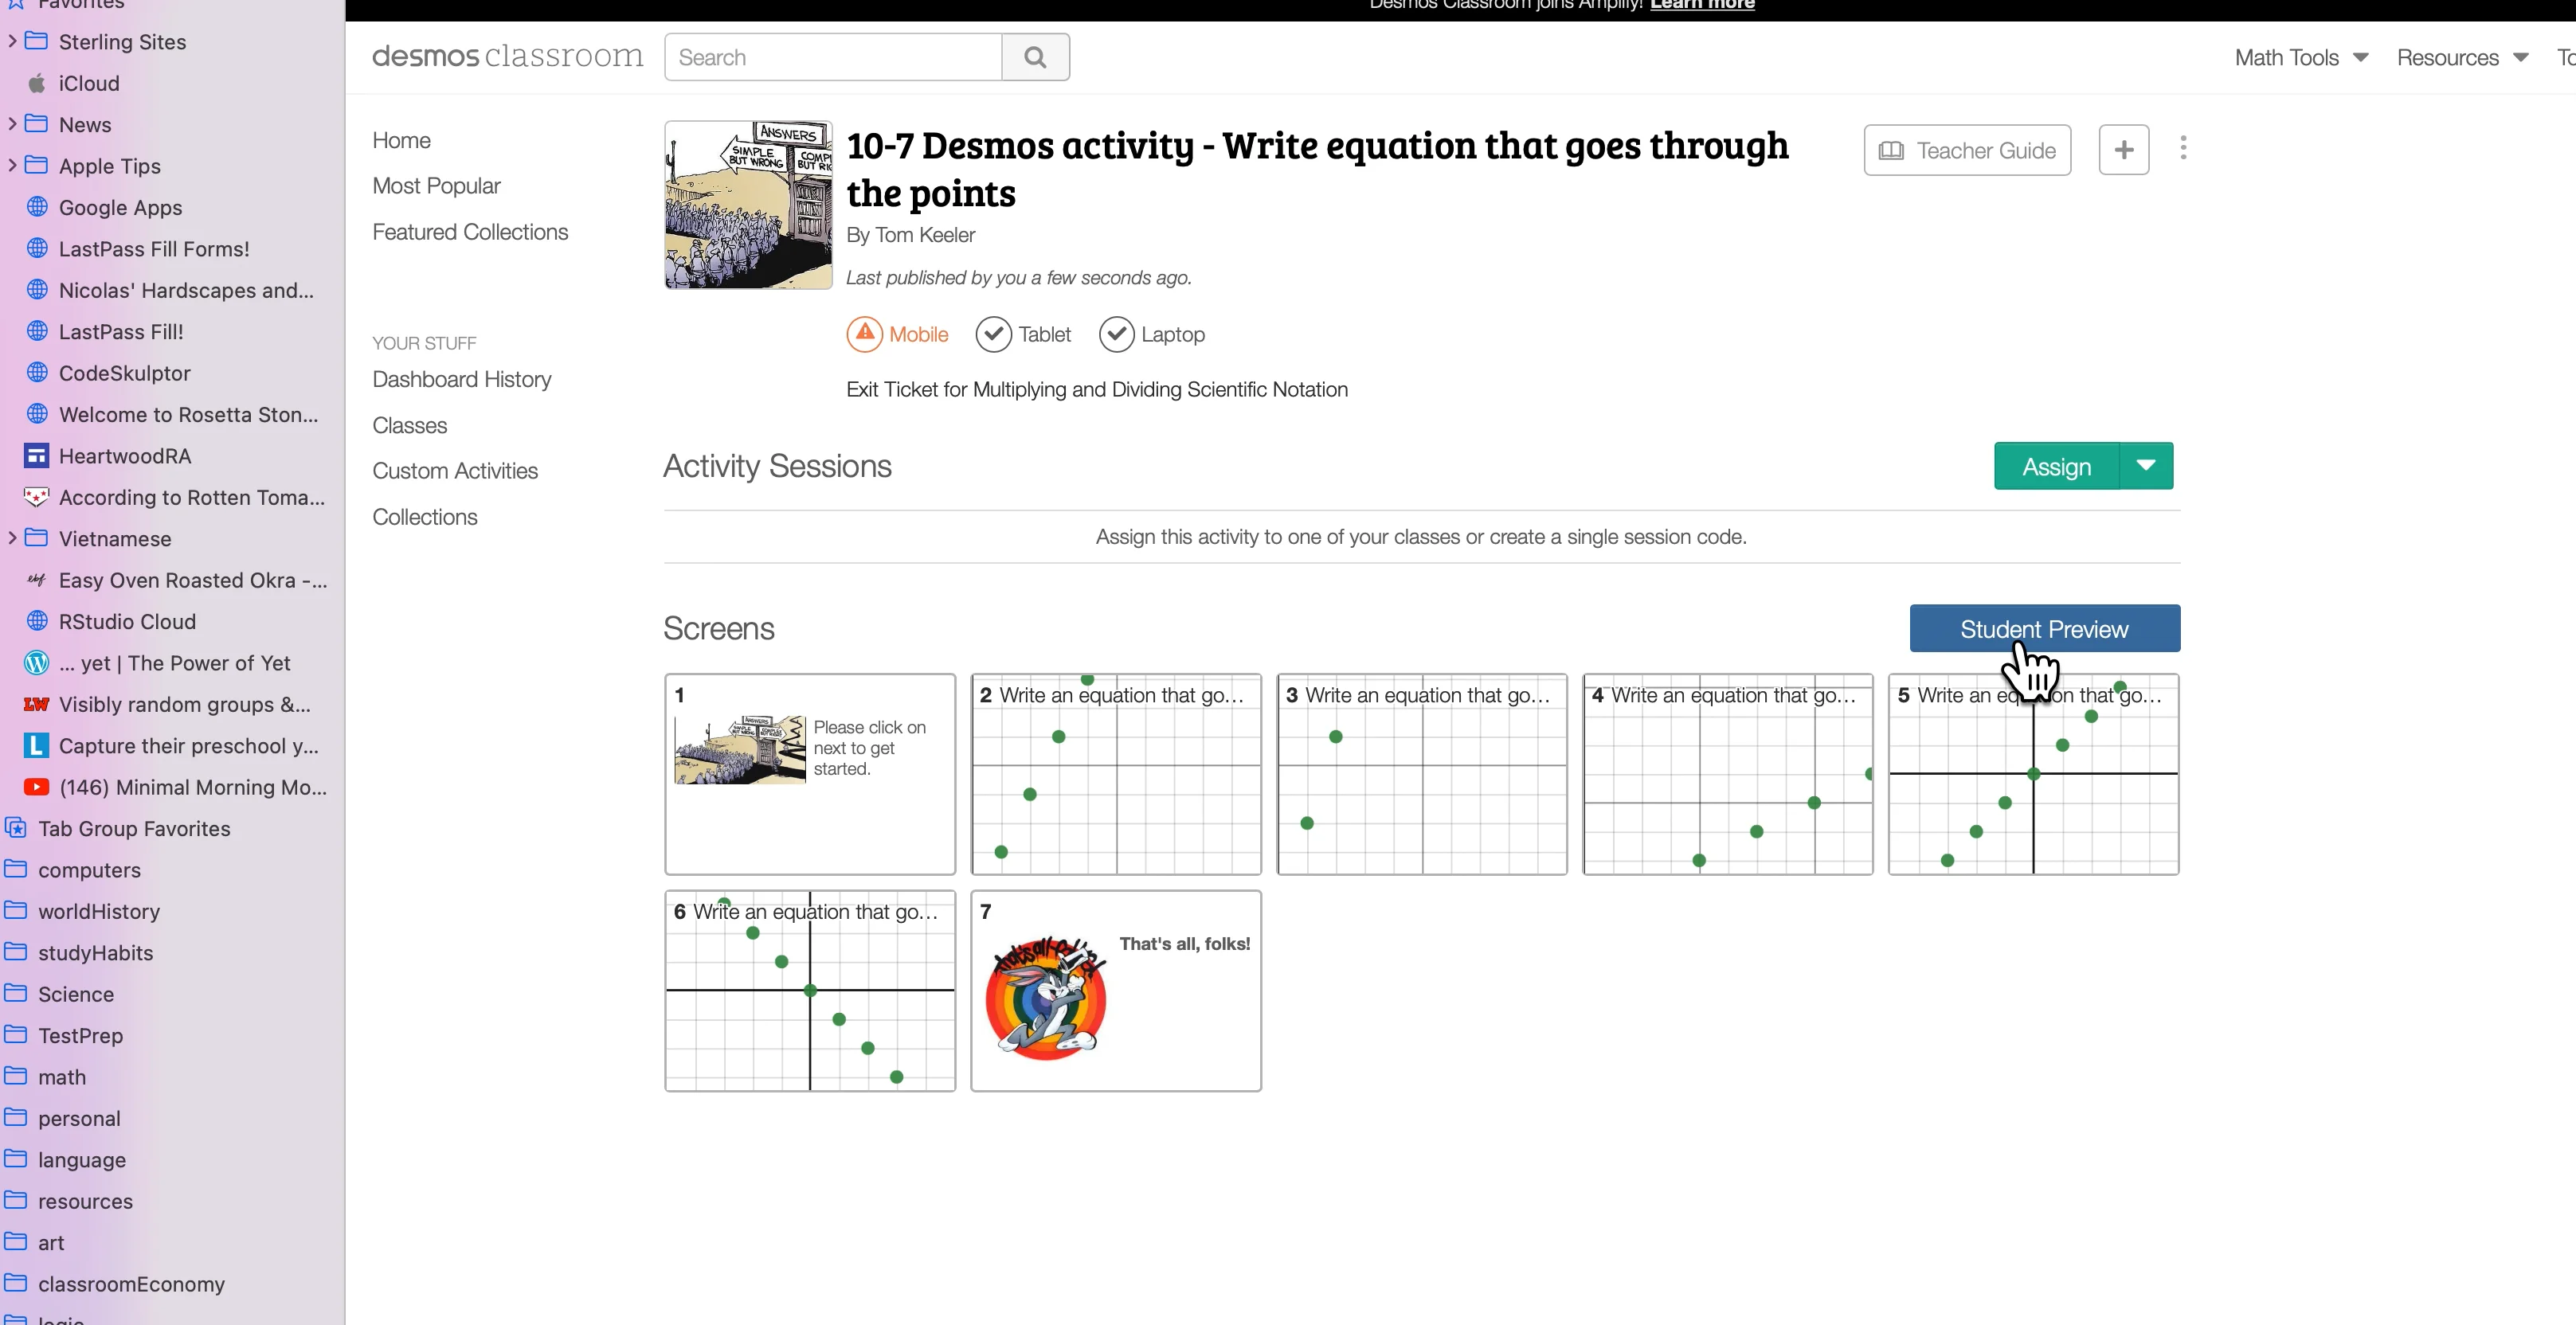Click the search magnifying glass icon

click(1035, 57)
